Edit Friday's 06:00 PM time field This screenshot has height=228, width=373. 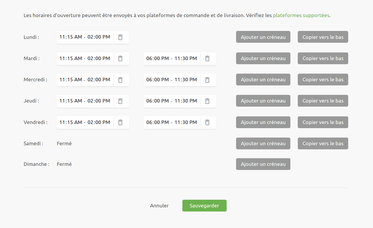coord(171,122)
